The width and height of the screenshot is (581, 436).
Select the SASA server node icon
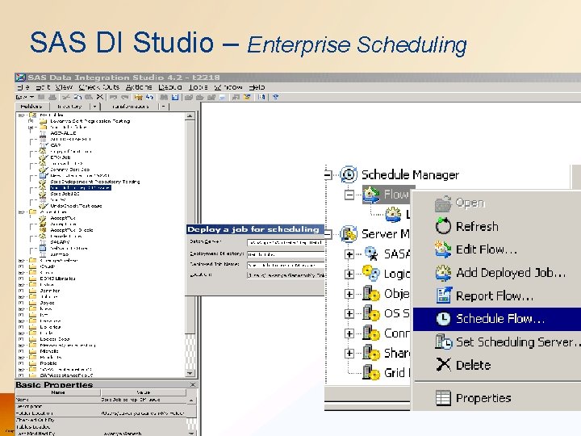coord(371,254)
